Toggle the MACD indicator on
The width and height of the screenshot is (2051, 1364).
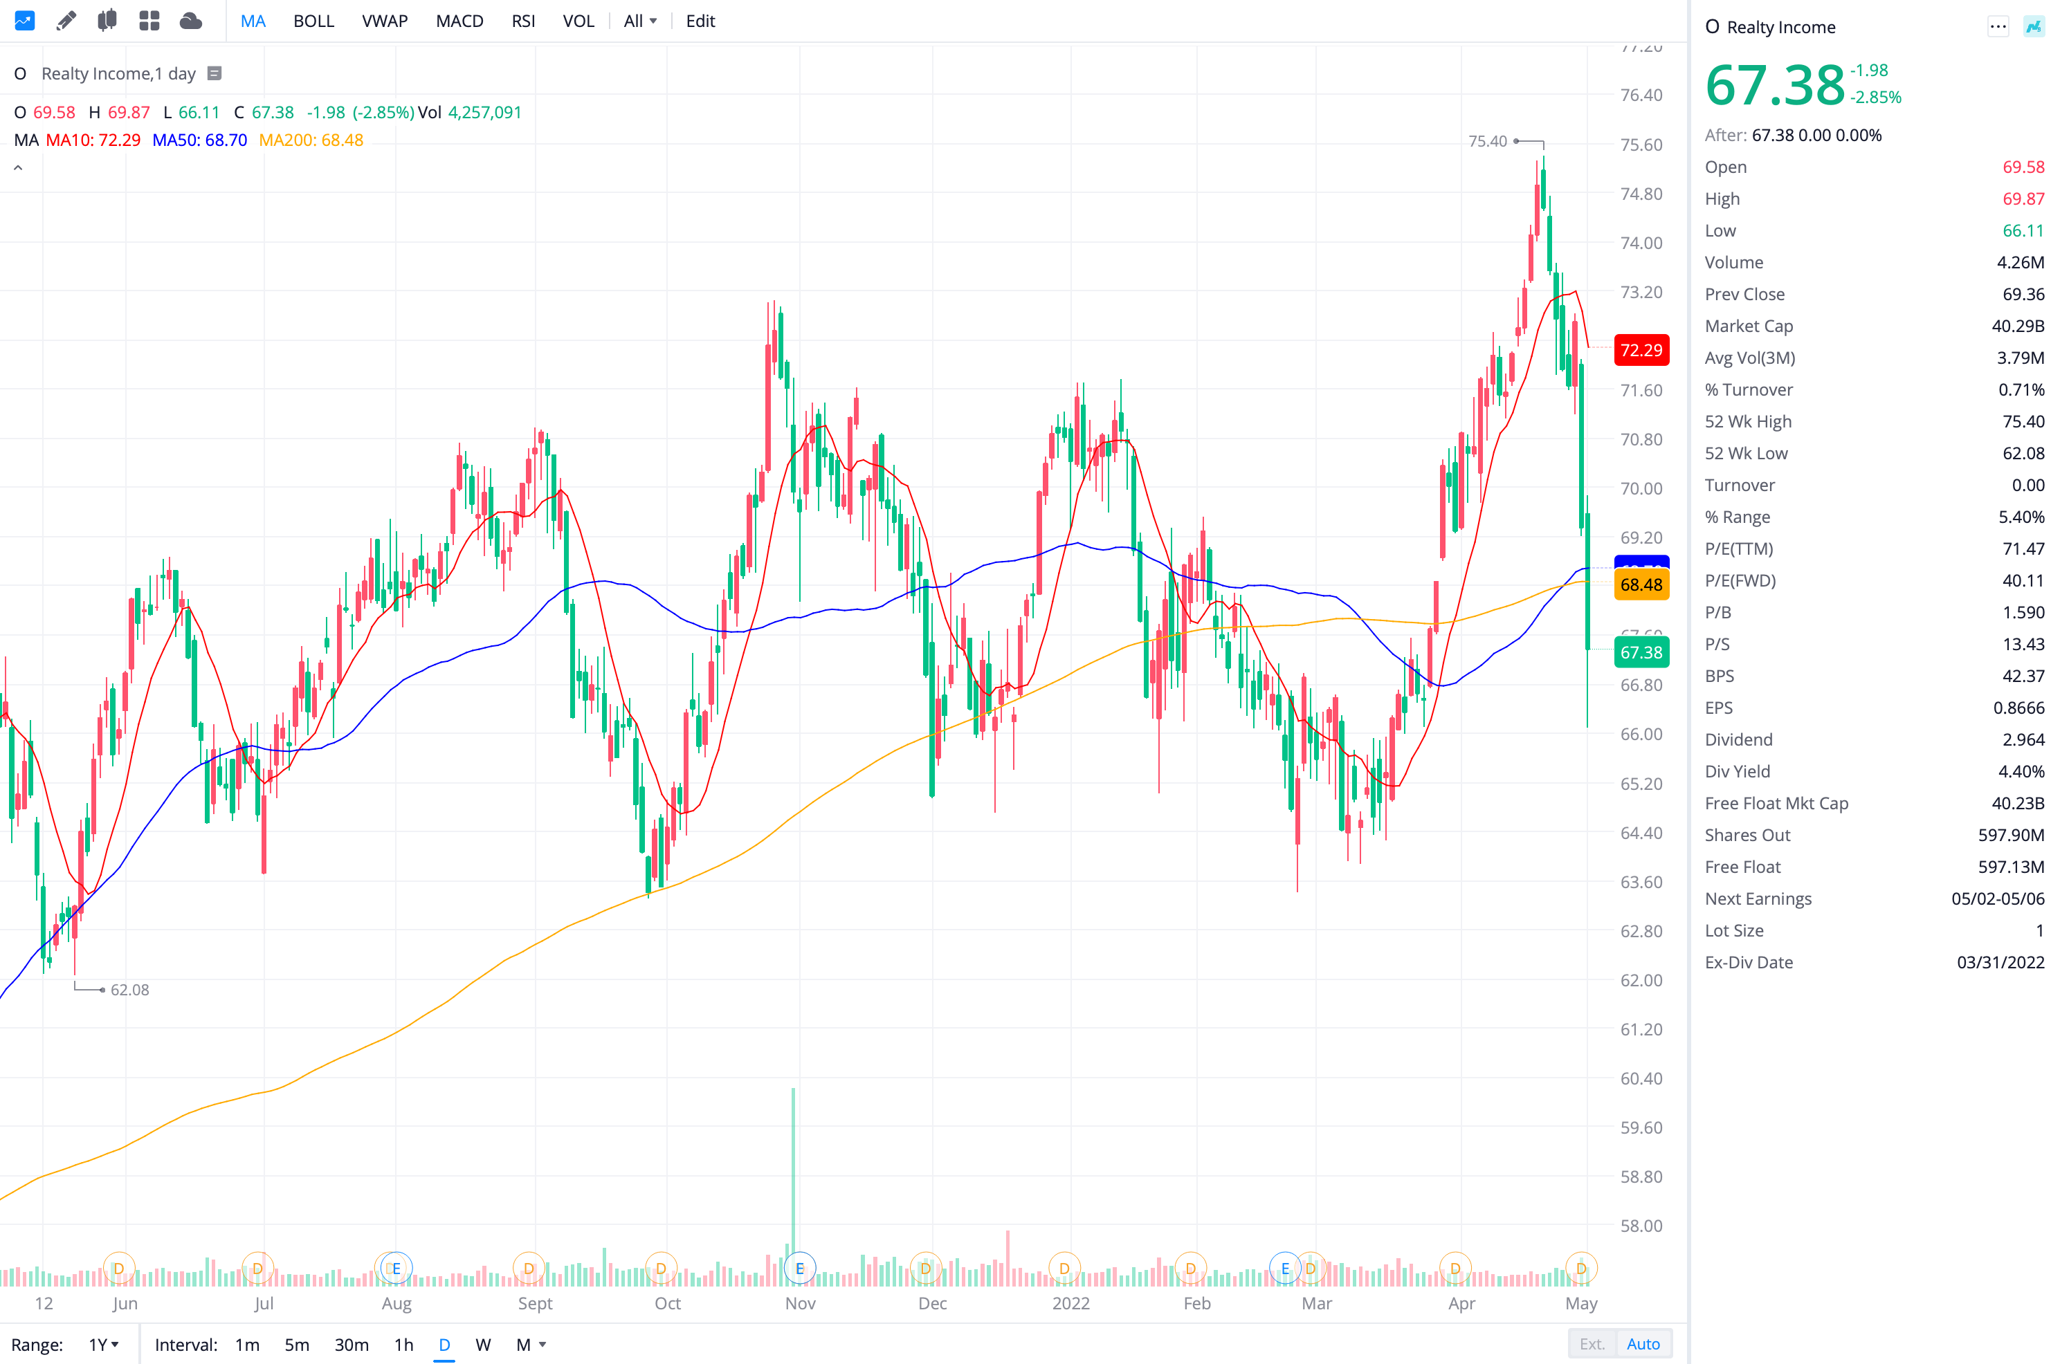459,21
